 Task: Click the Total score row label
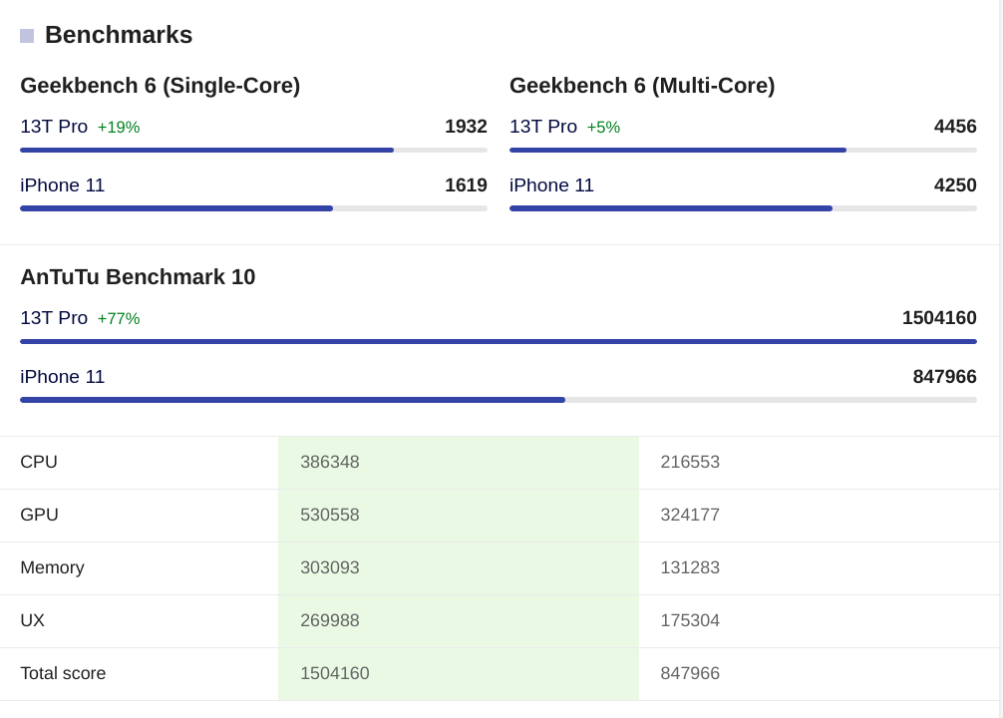[63, 673]
